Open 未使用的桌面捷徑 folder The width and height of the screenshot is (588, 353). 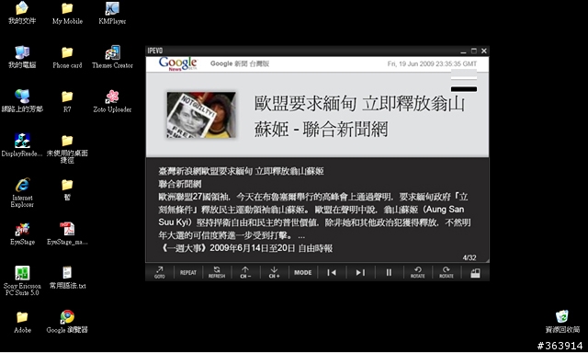click(67, 149)
